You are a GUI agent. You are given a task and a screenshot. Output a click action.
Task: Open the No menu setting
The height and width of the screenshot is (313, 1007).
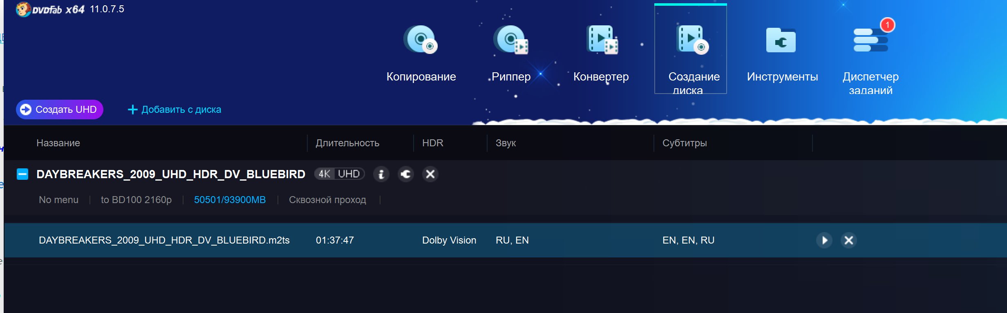[x=58, y=200]
